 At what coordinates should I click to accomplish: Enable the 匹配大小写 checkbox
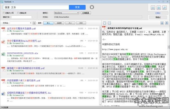[x=4, y=13]
